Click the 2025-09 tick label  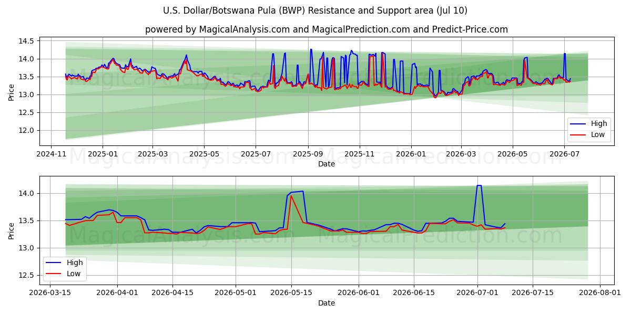pos(308,154)
